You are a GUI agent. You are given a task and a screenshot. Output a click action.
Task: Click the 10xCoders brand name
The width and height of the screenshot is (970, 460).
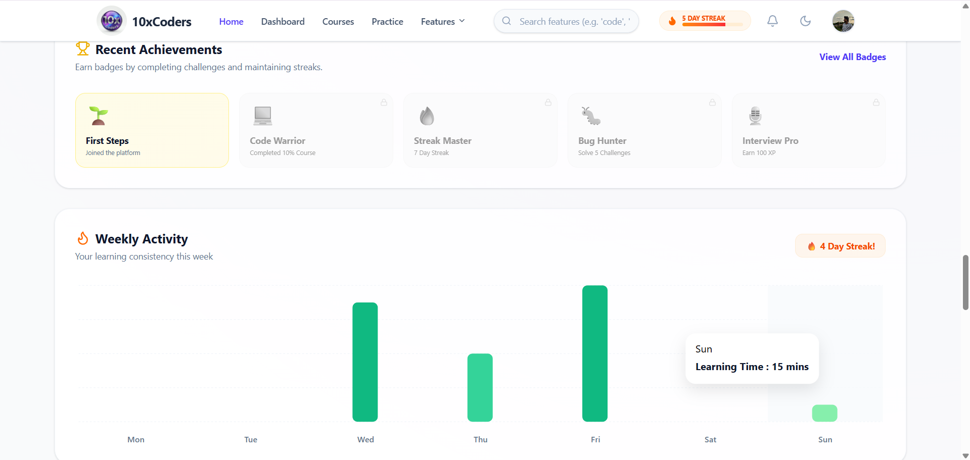pos(162,22)
